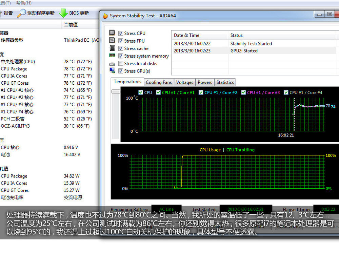
Task: Open the 帮助(H) menu
Action: (x=24, y=3)
